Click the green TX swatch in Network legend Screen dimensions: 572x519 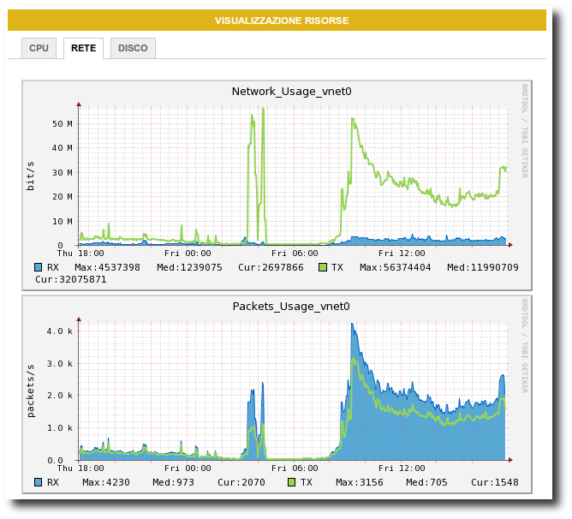323,267
